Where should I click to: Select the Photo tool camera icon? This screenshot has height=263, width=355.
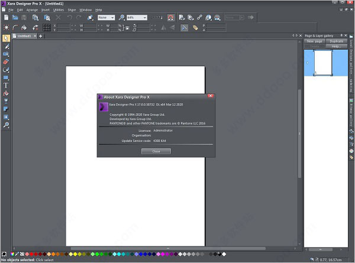(x=6, y=54)
